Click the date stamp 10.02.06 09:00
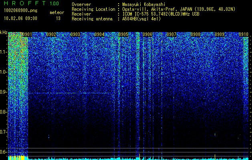This screenshot has height=160, width=252. point(20,18)
